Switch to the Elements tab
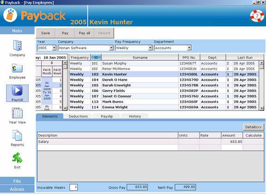This screenshot has height=194, width=266. coord(50,116)
